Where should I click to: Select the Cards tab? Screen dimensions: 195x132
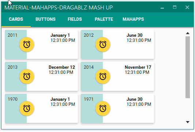click(16, 19)
